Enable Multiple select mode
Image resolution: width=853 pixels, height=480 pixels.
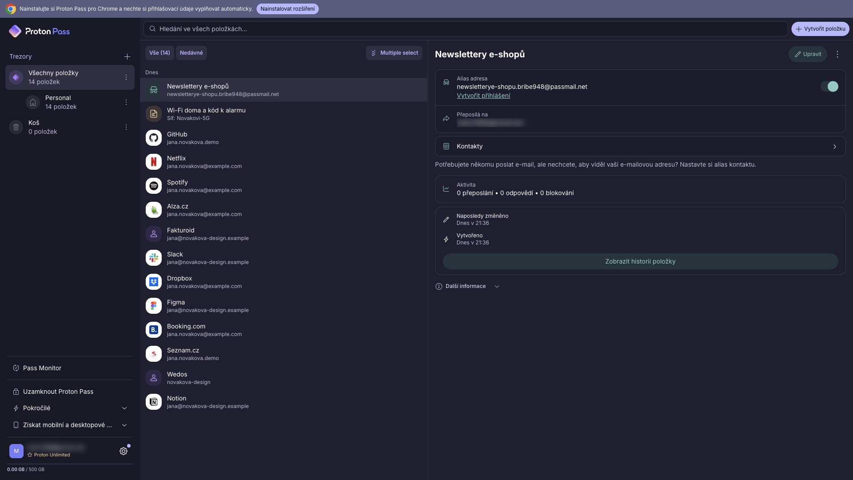394,53
